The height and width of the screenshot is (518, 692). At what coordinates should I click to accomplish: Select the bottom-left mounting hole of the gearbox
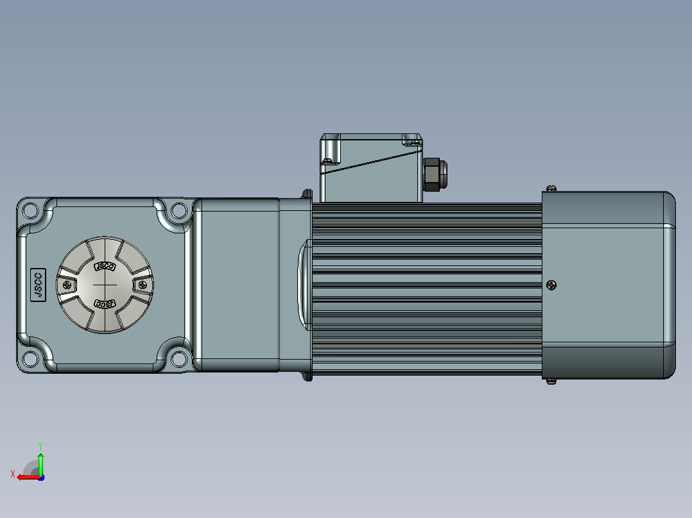coord(30,359)
